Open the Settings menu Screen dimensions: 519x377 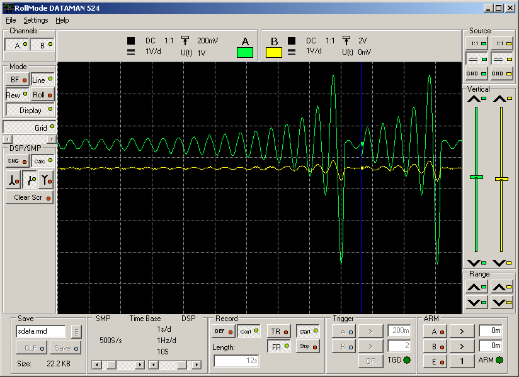(x=36, y=20)
